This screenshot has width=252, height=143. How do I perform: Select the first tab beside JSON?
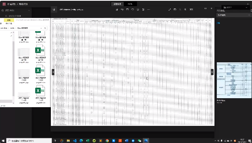point(117,4)
